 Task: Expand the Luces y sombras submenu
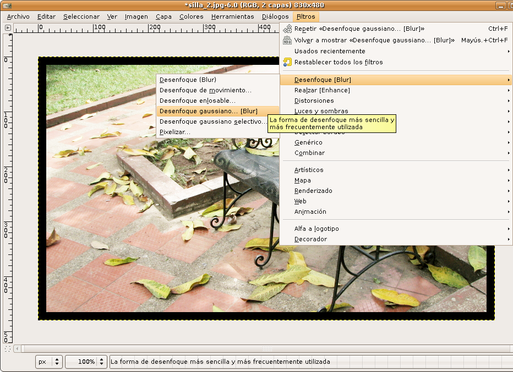(x=396, y=111)
